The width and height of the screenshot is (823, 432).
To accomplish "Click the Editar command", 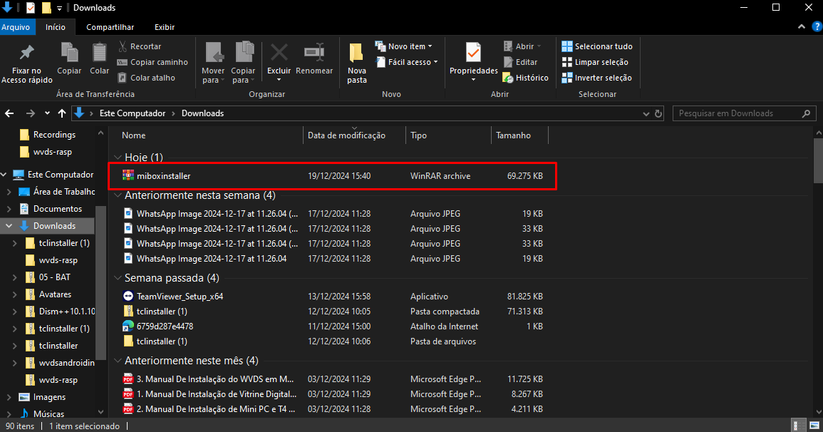I will click(x=520, y=62).
